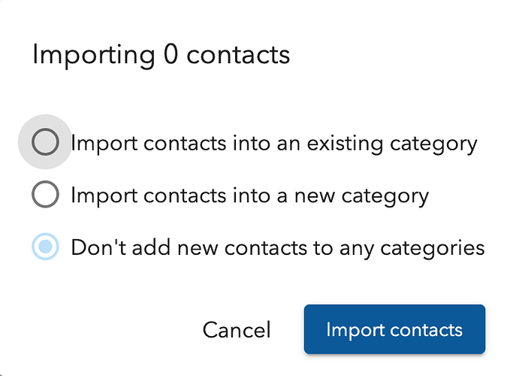Select the don't add to categories radio

pyautogui.click(x=45, y=247)
